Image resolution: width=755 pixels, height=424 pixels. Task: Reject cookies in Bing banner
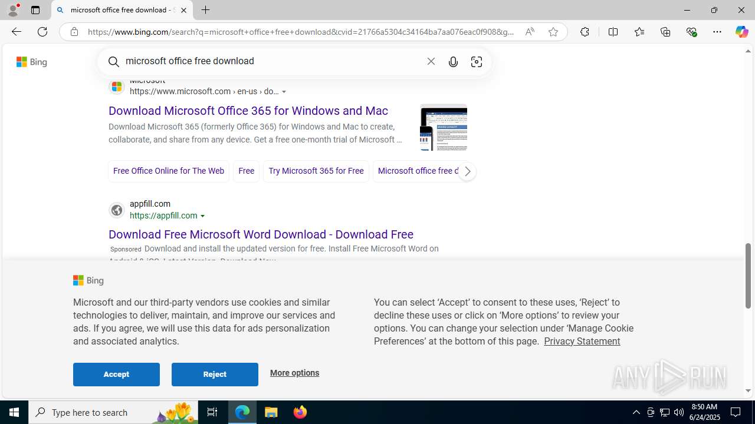coord(215,375)
